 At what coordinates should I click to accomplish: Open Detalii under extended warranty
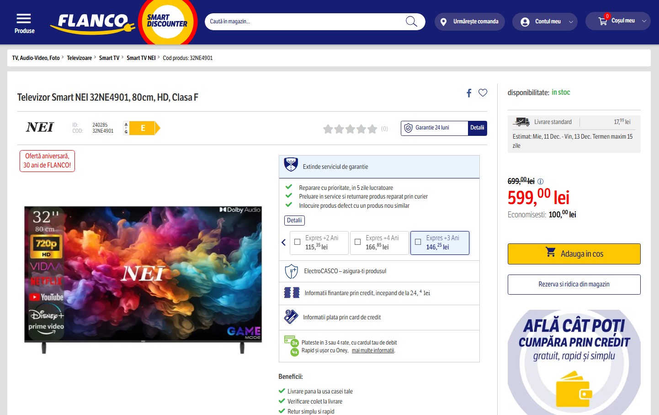click(294, 221)
